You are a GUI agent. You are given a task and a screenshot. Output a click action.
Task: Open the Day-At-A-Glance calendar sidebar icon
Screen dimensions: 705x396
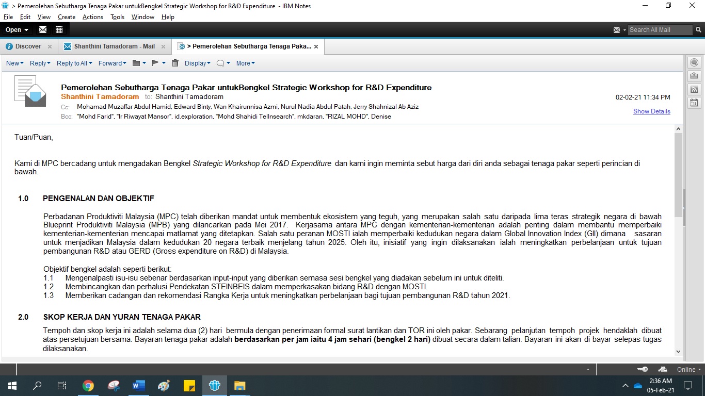click(x=694, y=103)
